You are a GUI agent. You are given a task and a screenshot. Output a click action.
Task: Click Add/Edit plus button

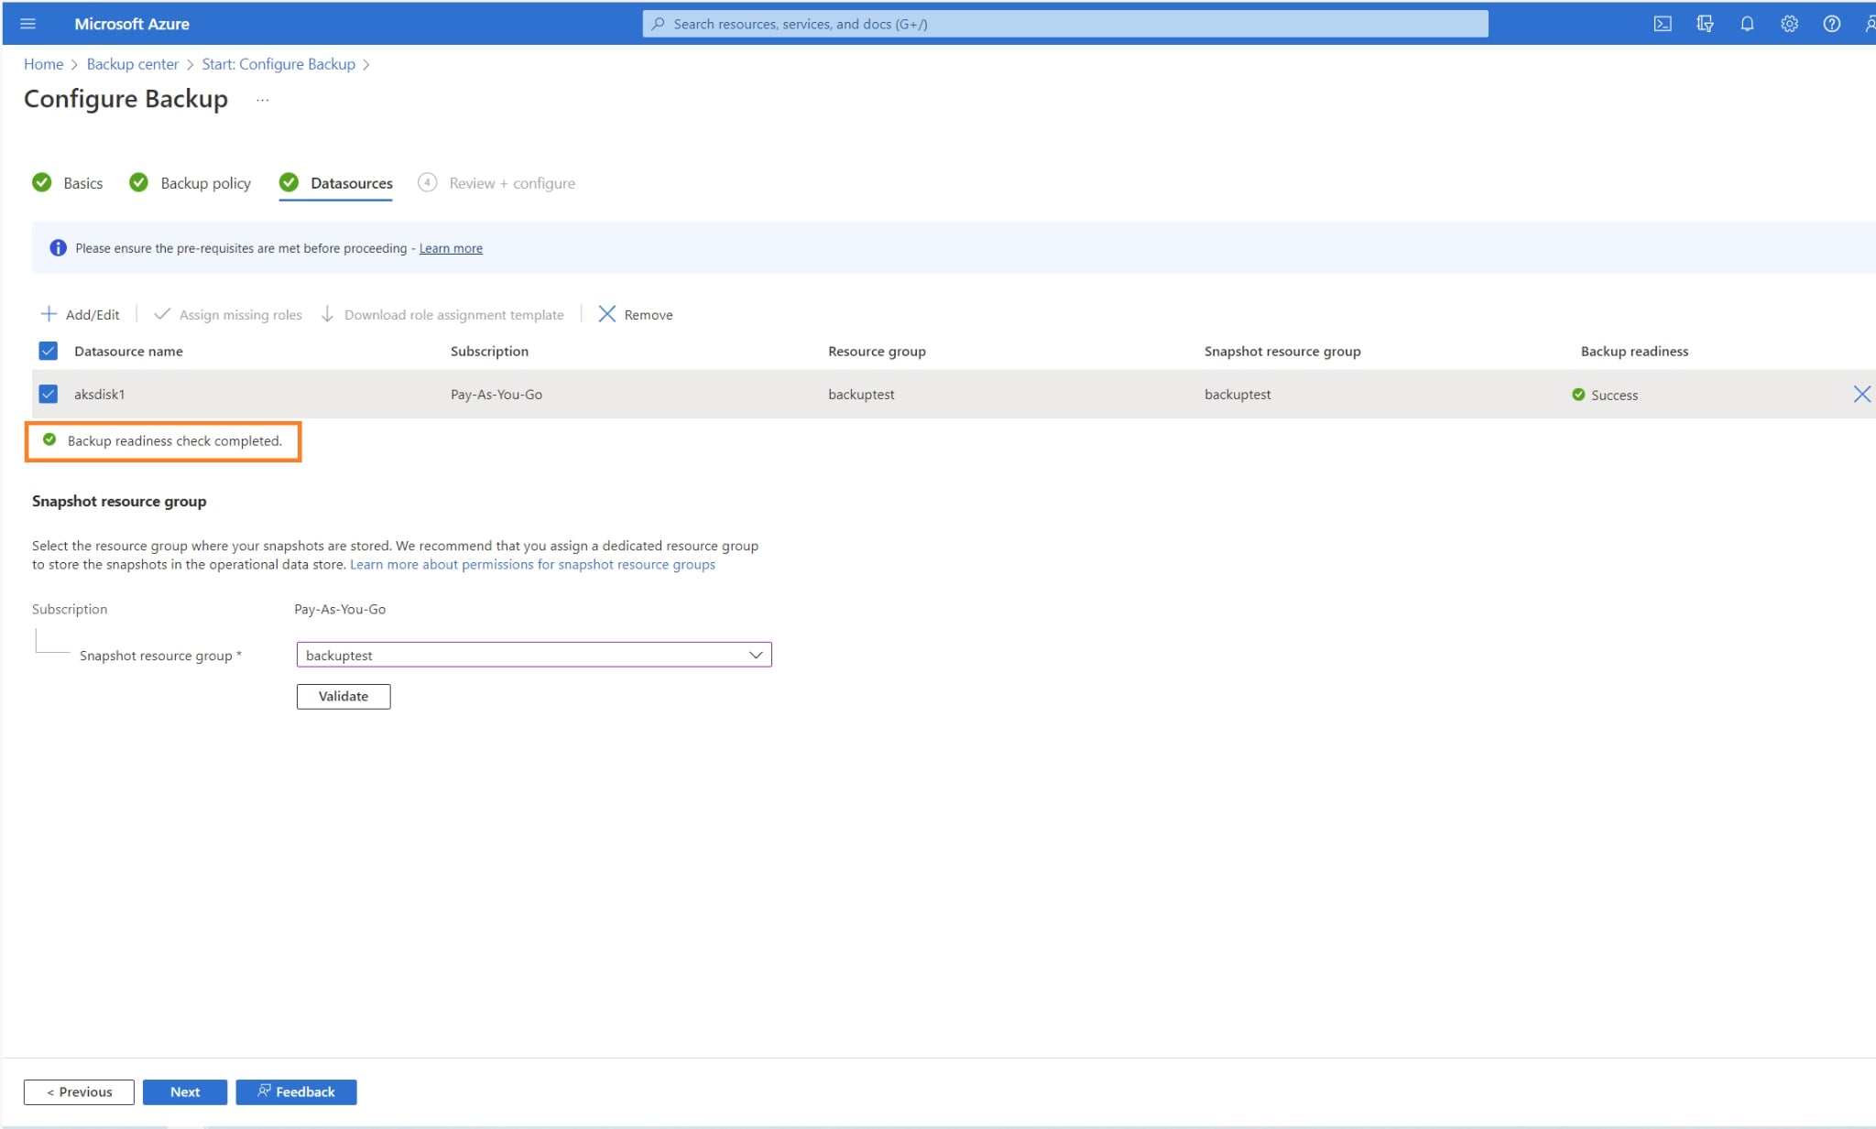81,314
